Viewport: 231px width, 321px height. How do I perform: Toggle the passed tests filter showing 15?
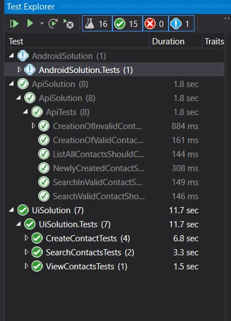(x=128, y=24)
